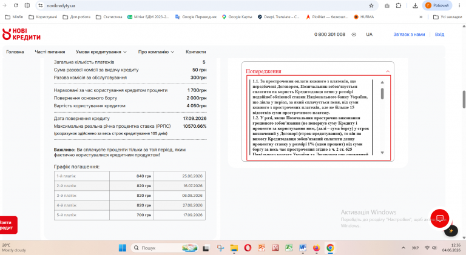Open Opera browser from the taskbar
Image resolution: width=466 pixels, height=255 pixels.
click(248, 248)
